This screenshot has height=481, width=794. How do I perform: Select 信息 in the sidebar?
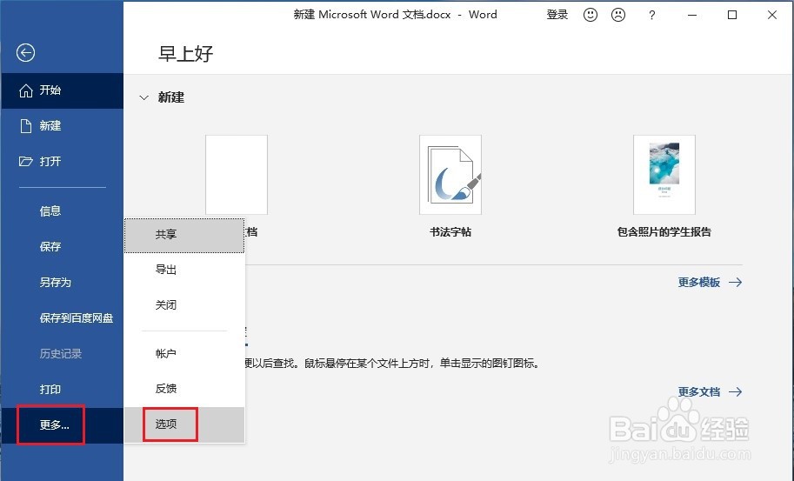click(x=62, y=211)
